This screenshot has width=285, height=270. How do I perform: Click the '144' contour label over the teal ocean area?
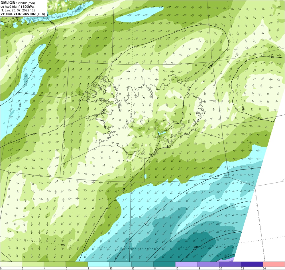pyautogui.click(x=146, y=223)
